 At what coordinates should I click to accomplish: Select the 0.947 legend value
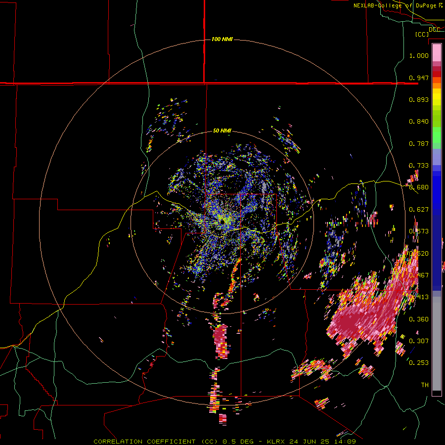coord(419,78)
